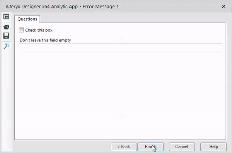Click the magic wand icon
Image resolution: width=232 pixels, height=153 pixels.
(6, 46)
